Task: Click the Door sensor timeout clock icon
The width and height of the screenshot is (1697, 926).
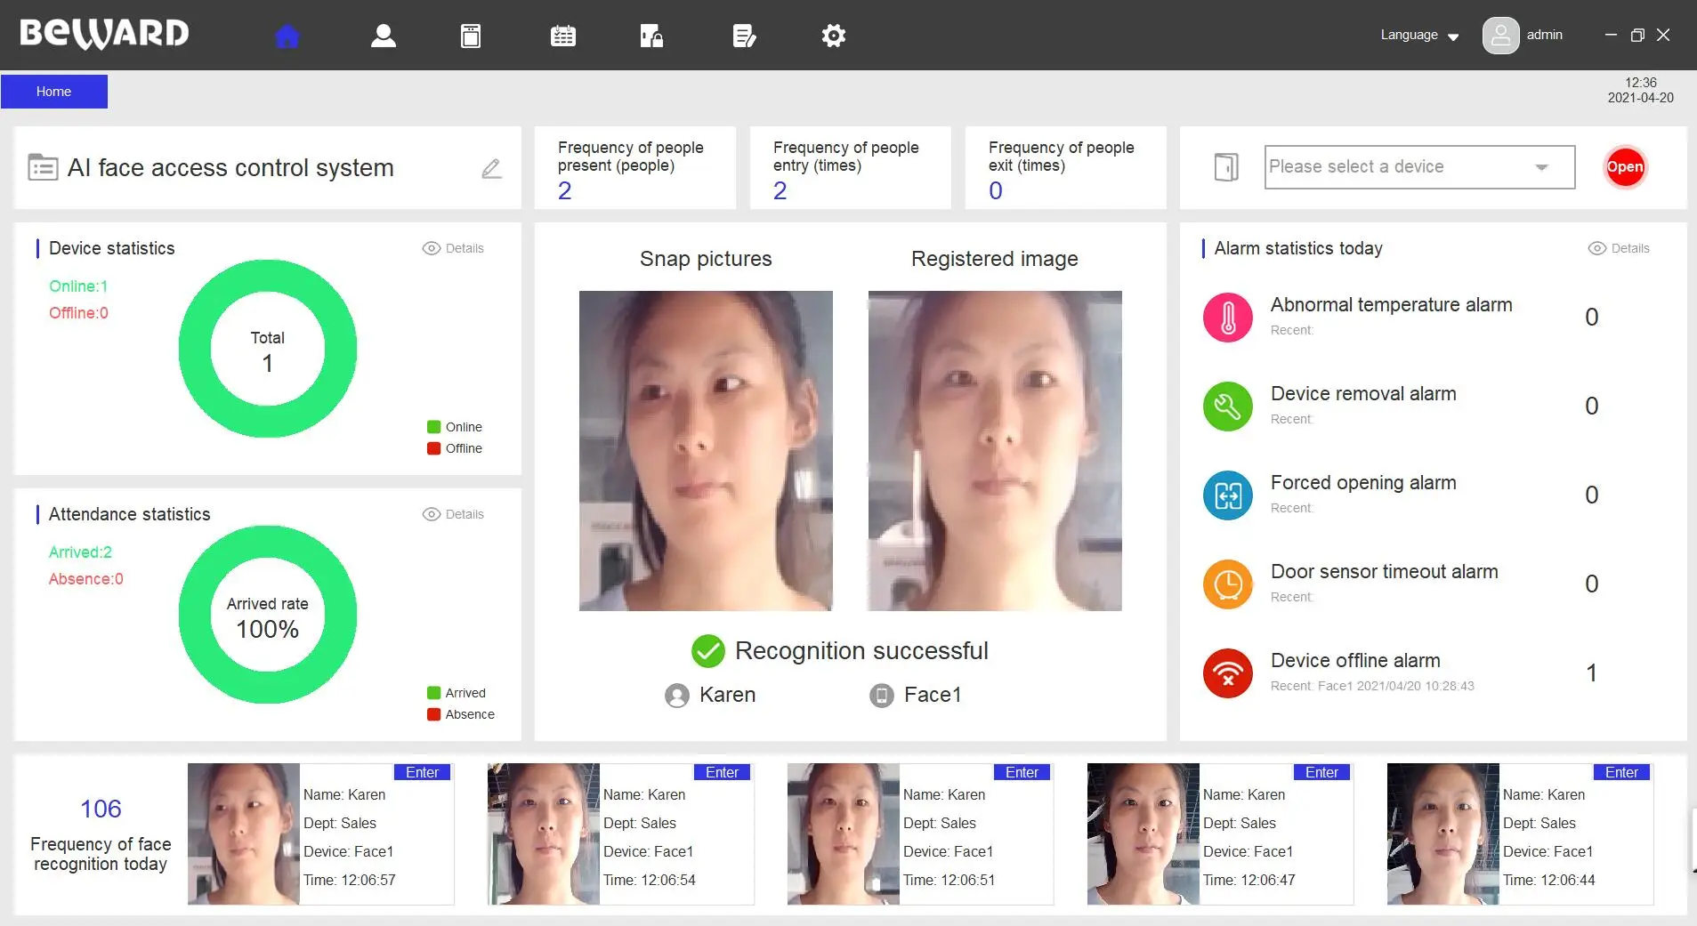Action: (1228, 584)
